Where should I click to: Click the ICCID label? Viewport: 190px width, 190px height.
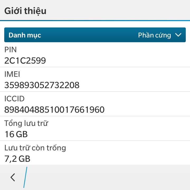point(15,99)
